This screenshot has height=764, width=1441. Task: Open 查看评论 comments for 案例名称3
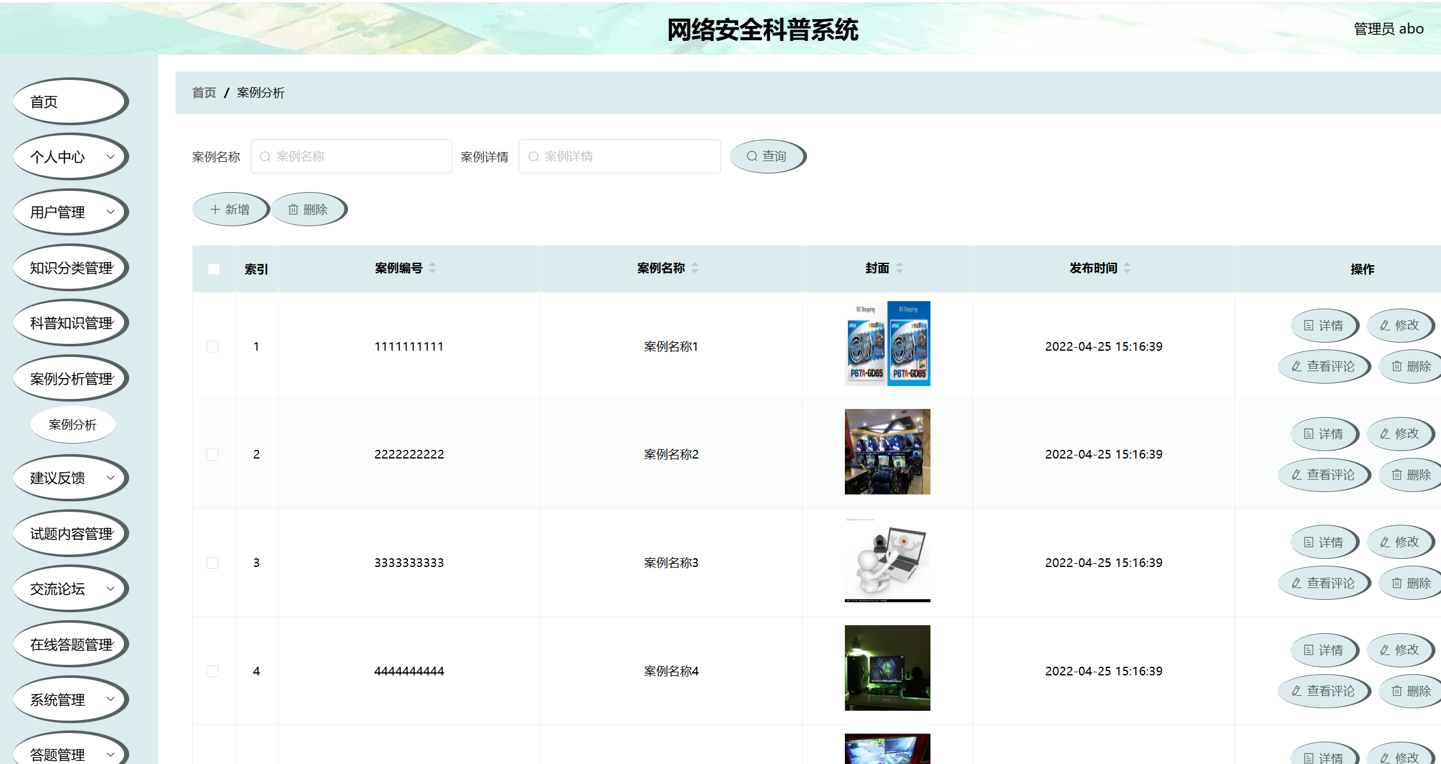(x=1324, y=582)
